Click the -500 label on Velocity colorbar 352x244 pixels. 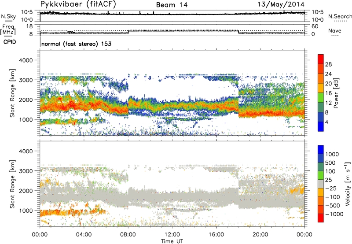333,205
